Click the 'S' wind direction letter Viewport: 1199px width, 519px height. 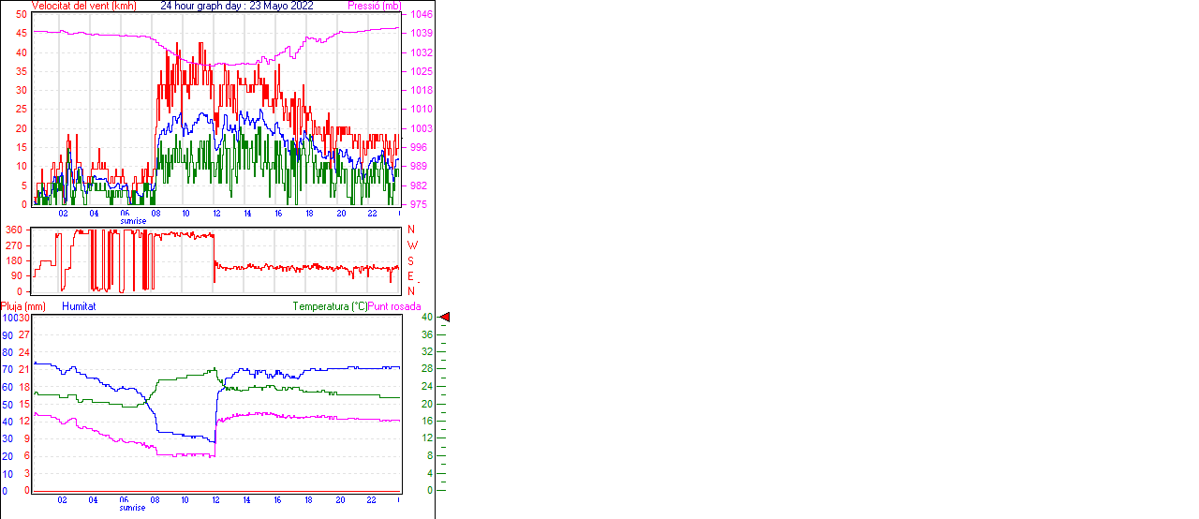(x=411, y=260)
